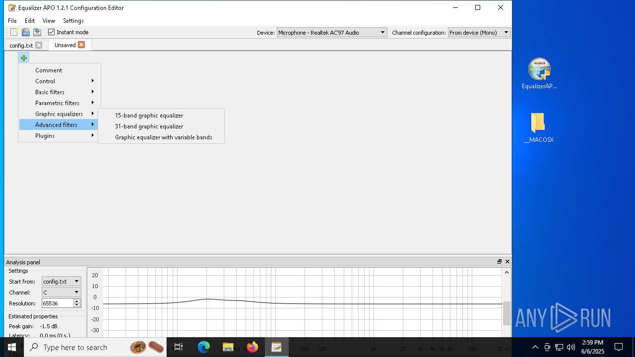
Task: Open the EqualizerAPO desktop installer icon
Action: [539, 73]
